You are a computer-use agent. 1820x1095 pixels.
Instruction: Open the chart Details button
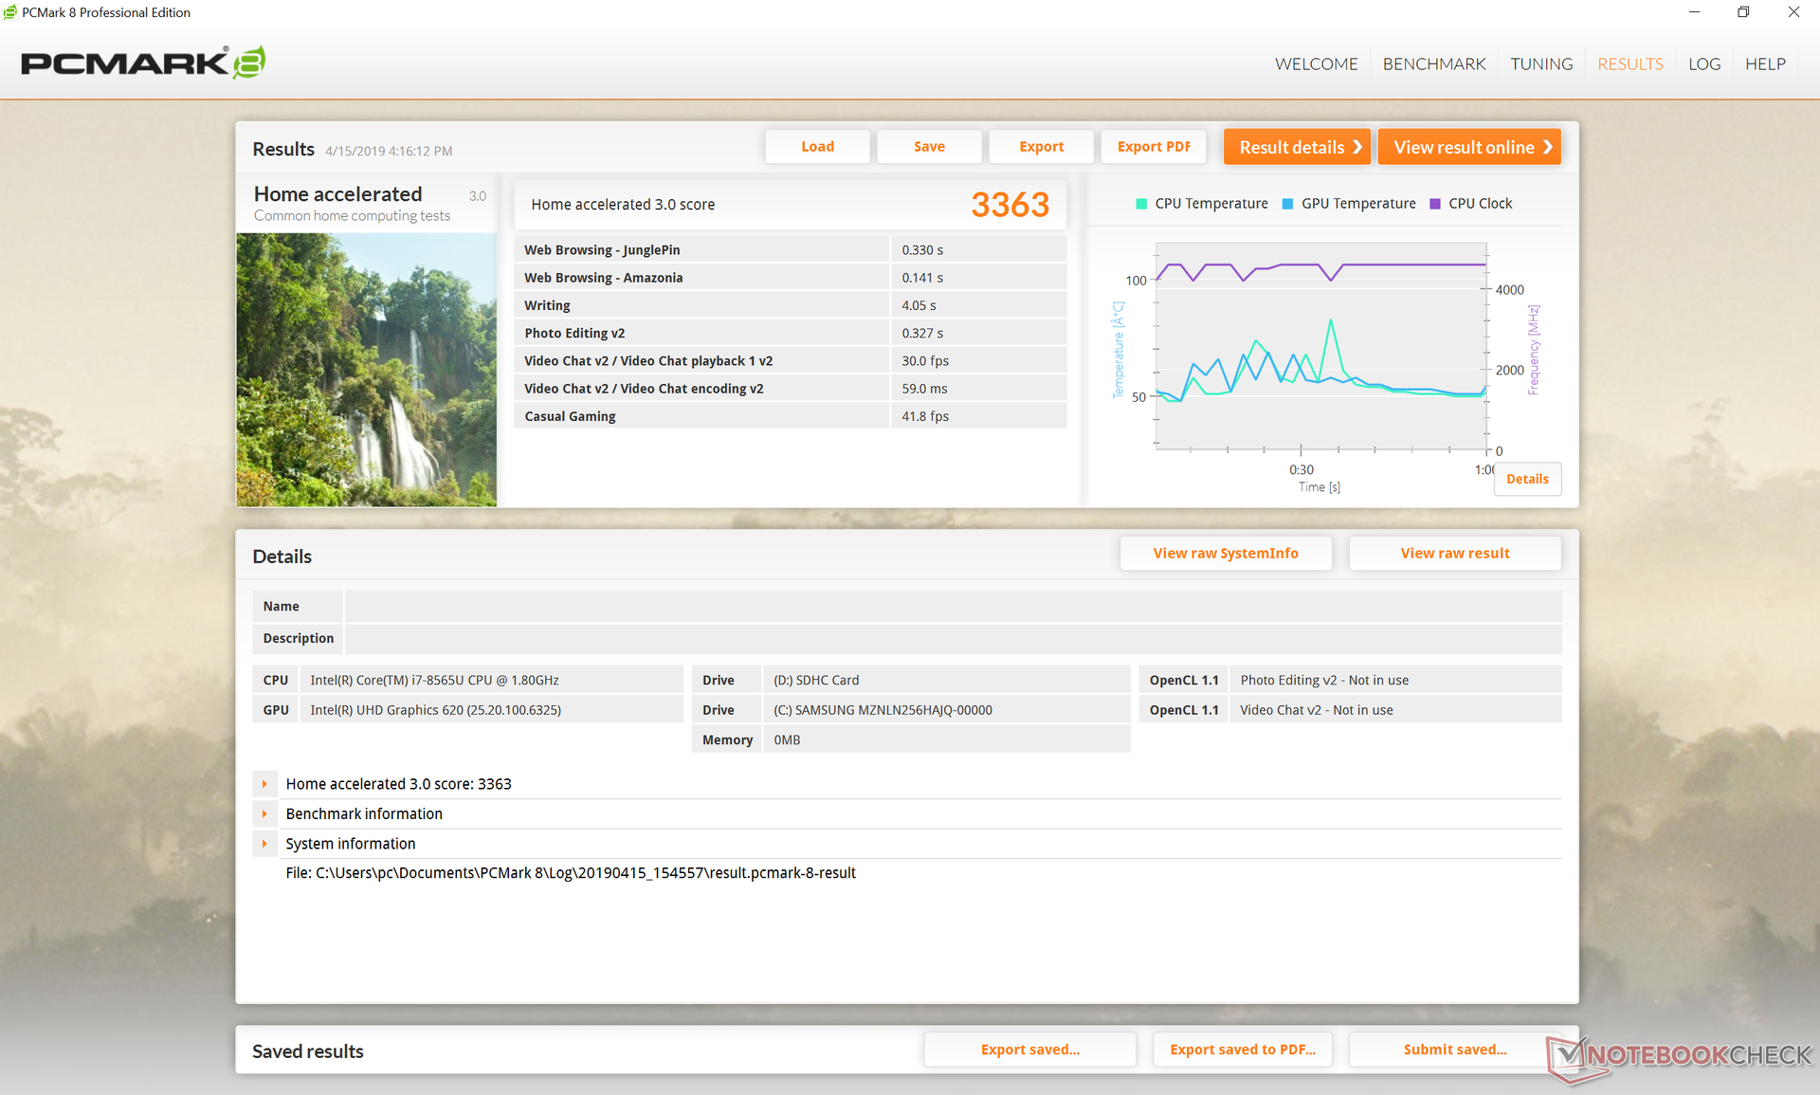click(1527, 479)
